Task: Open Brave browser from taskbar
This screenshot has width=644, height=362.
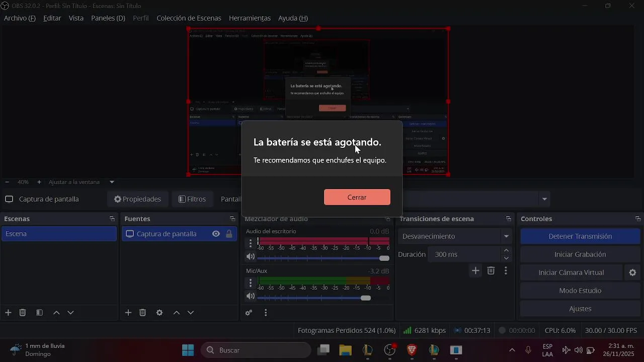Action: tap(412, 350)
